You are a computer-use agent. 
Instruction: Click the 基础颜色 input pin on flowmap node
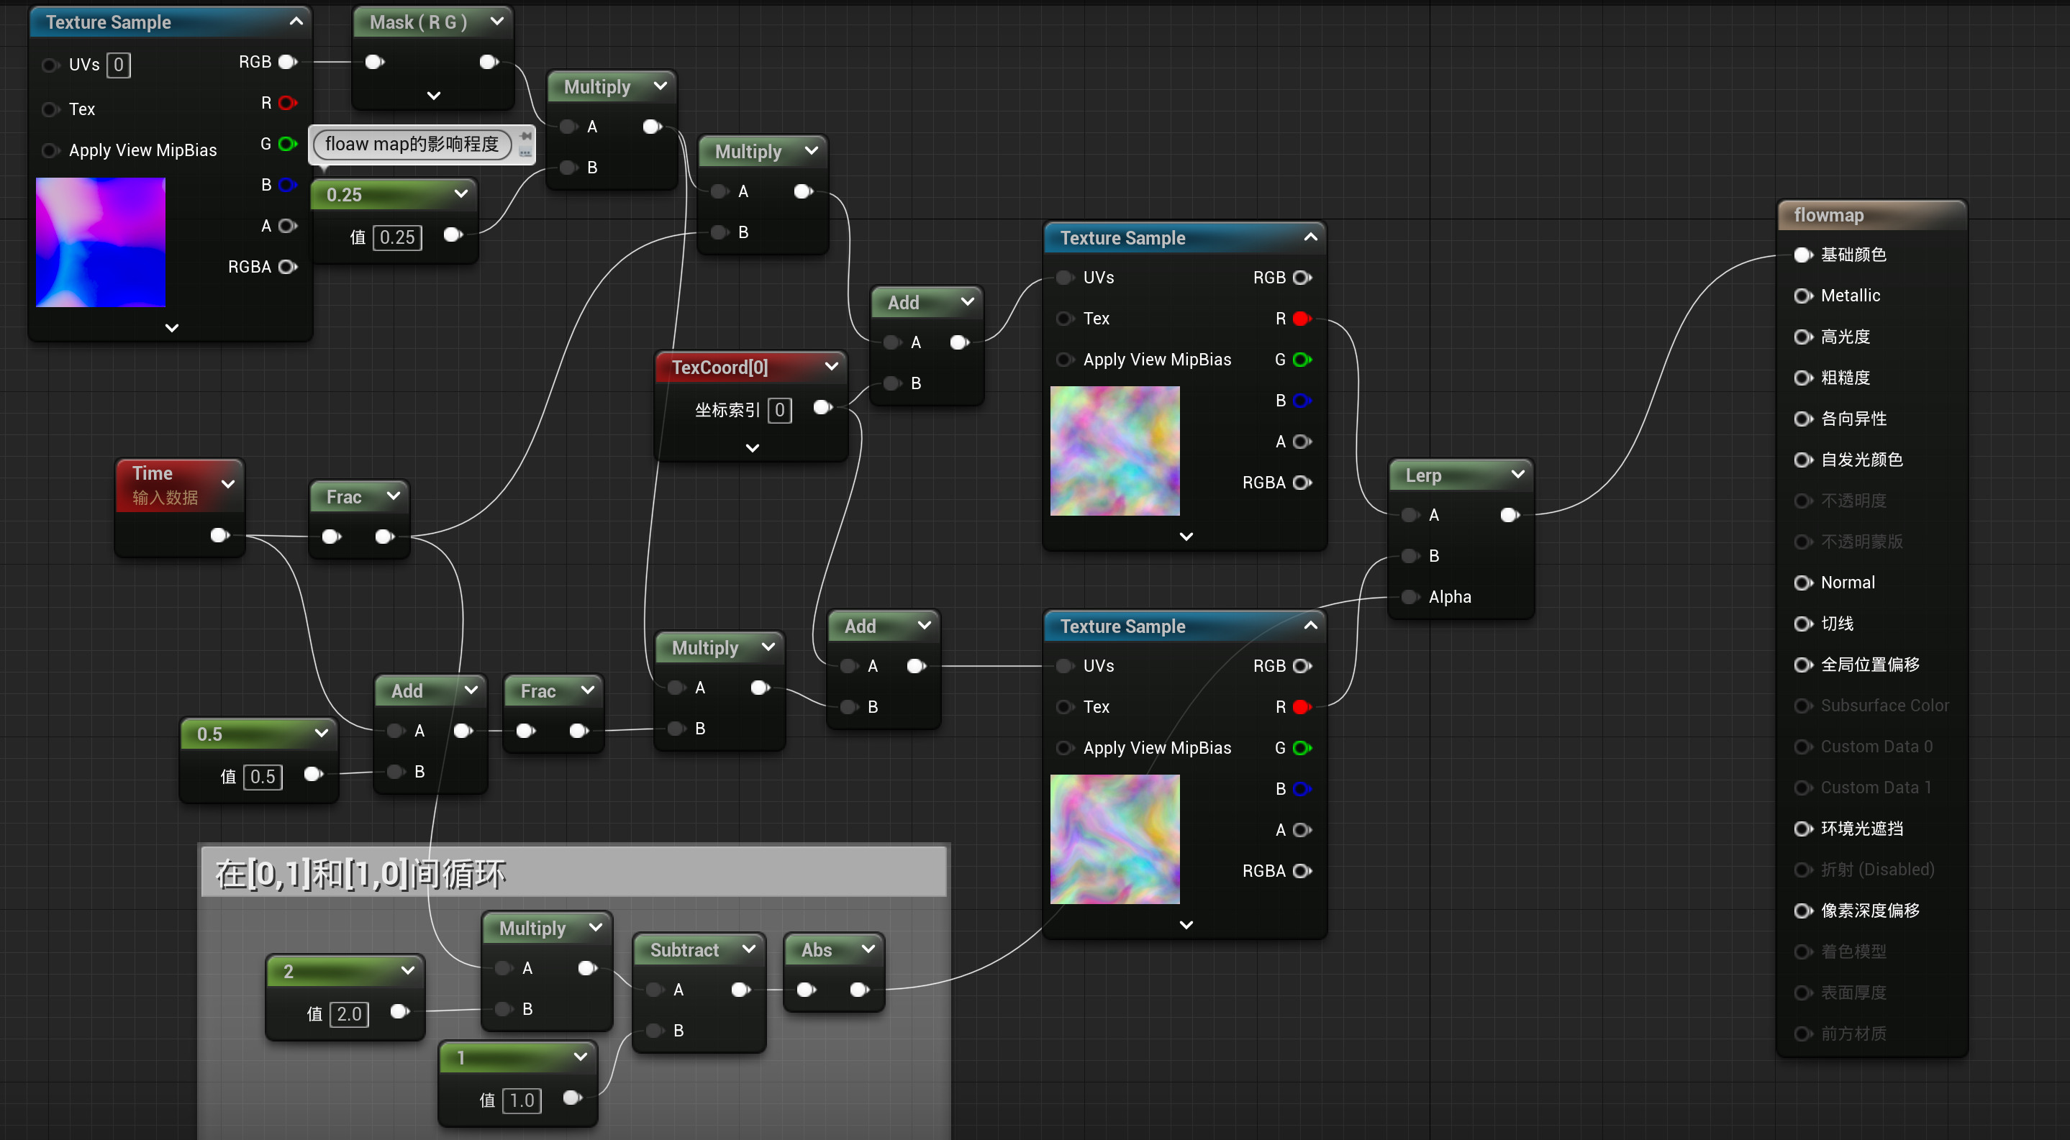pos(1802,255)
